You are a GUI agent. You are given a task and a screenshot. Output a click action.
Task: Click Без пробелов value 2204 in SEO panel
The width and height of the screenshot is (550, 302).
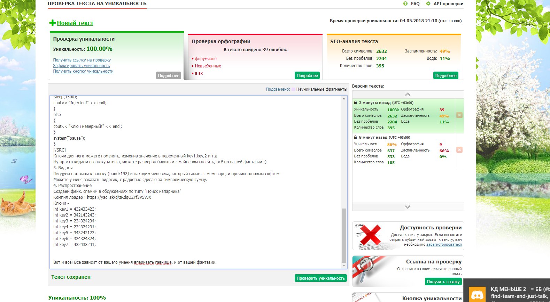[x=381, y=59]
